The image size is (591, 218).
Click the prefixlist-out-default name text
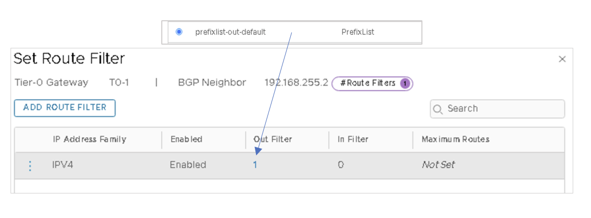click(x=230, y=32)
